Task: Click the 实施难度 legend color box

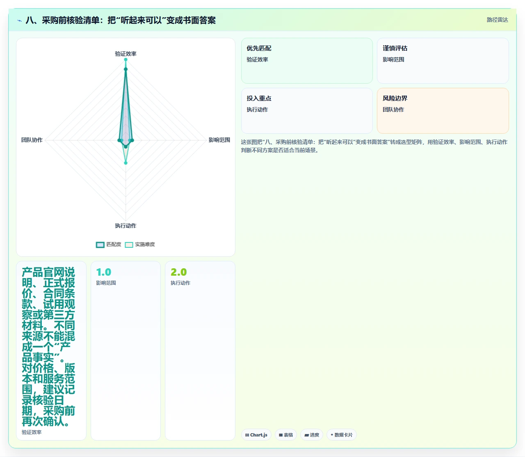Action: pyautogui.click(x=129, y=245)
